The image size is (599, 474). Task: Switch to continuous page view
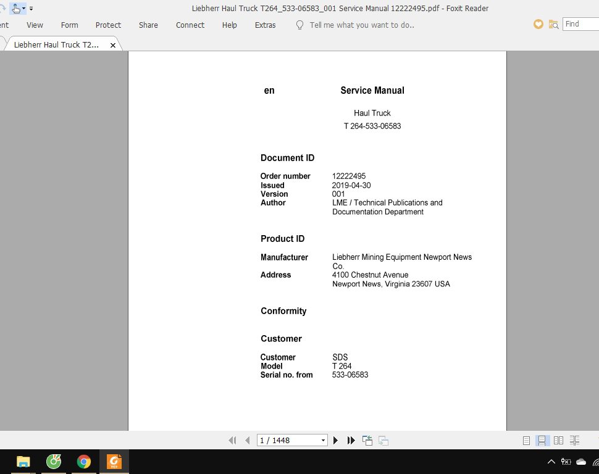(542, 441)
